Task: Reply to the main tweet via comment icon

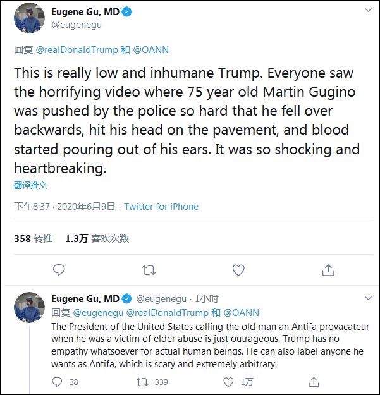Action: [59, 270]
